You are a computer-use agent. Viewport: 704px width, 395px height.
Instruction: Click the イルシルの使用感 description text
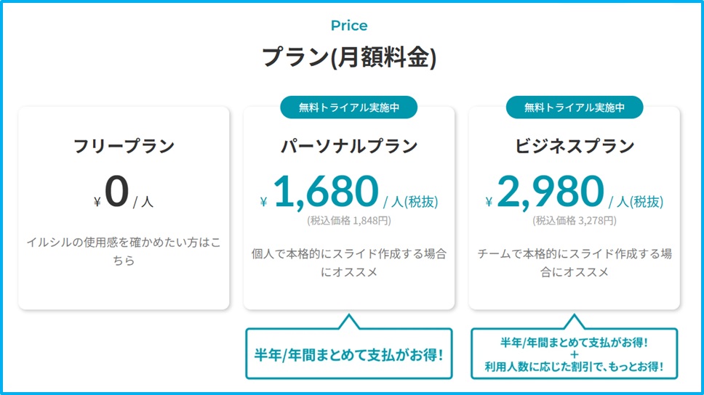point(124,251)
